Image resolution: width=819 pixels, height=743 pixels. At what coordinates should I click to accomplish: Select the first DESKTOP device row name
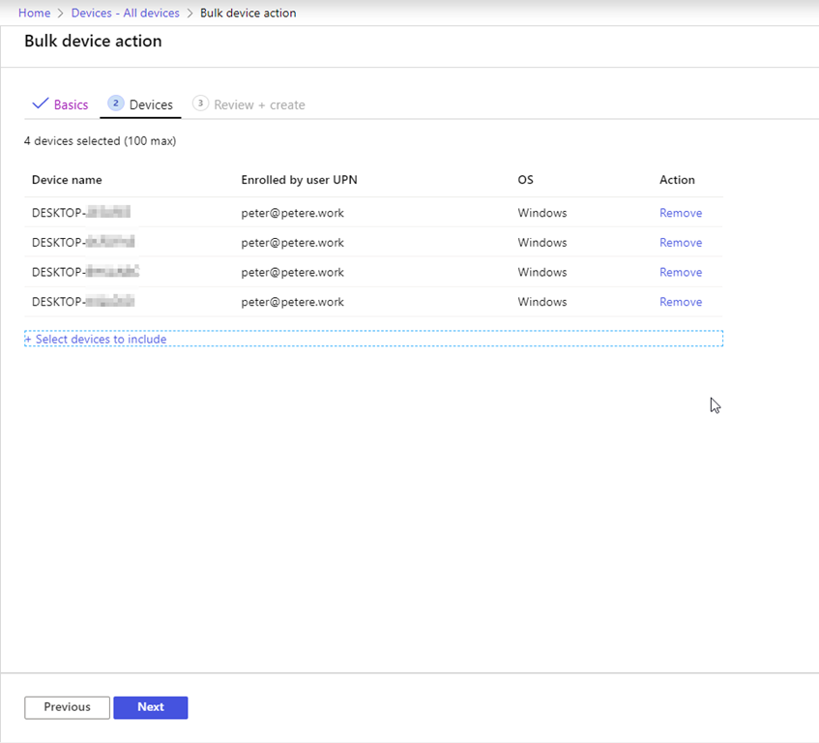click(80, 213)
